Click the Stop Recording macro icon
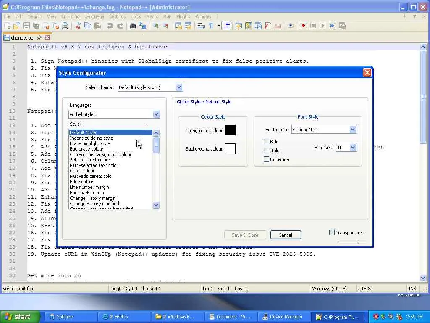Viewport: 430px width, 323px height. click(x=313, y=26)
